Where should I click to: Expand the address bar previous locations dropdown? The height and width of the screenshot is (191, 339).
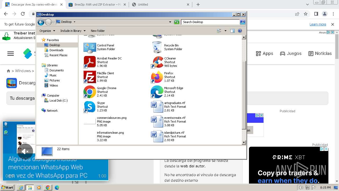[170, 22]
